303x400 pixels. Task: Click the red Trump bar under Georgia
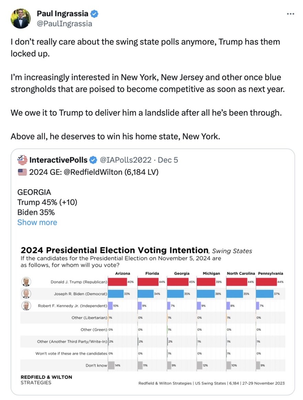click(x=178, y=282)
